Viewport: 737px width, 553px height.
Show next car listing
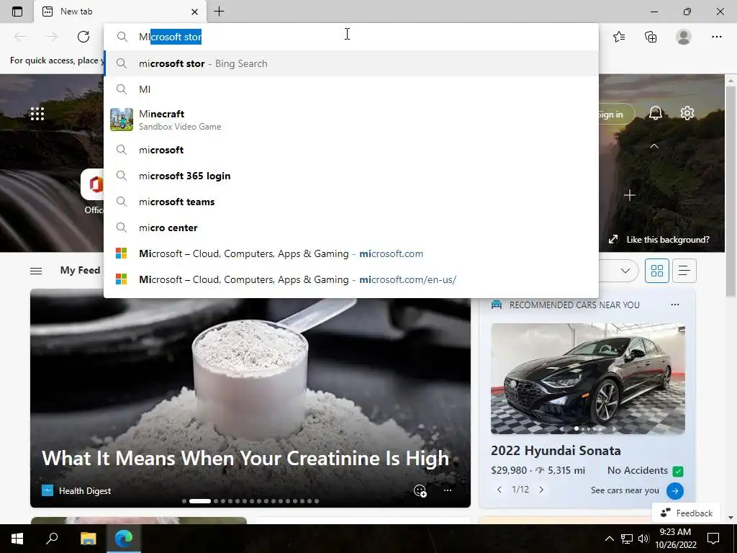541,490
